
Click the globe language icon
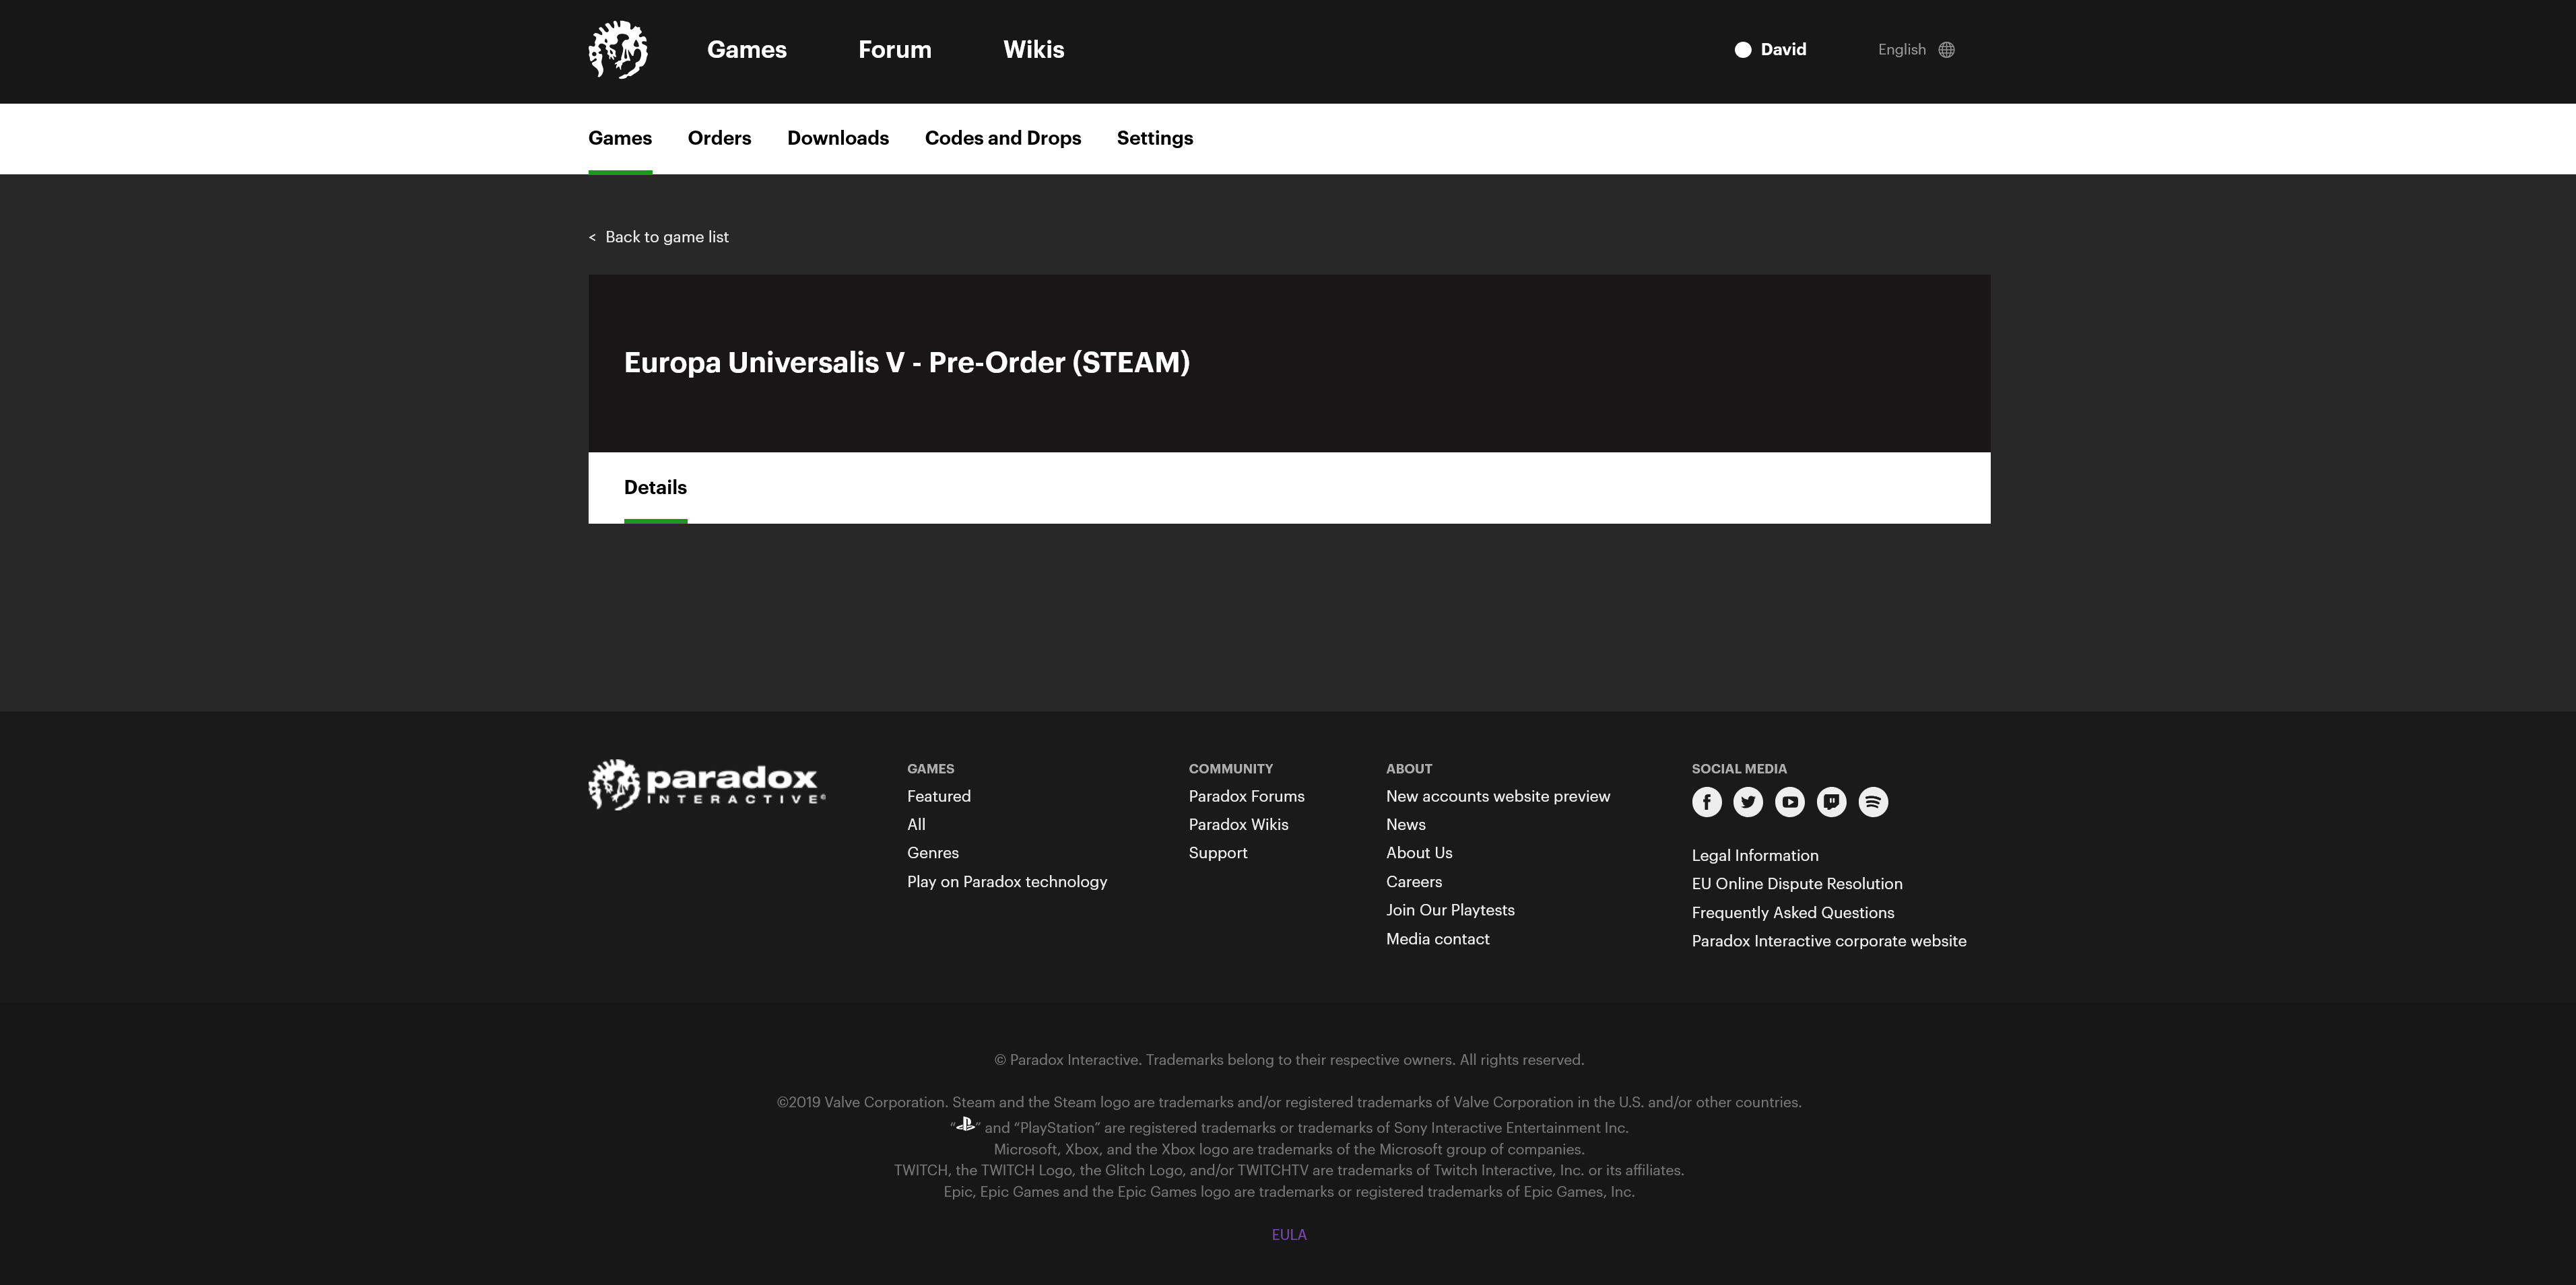click(x=1946, y=50)
